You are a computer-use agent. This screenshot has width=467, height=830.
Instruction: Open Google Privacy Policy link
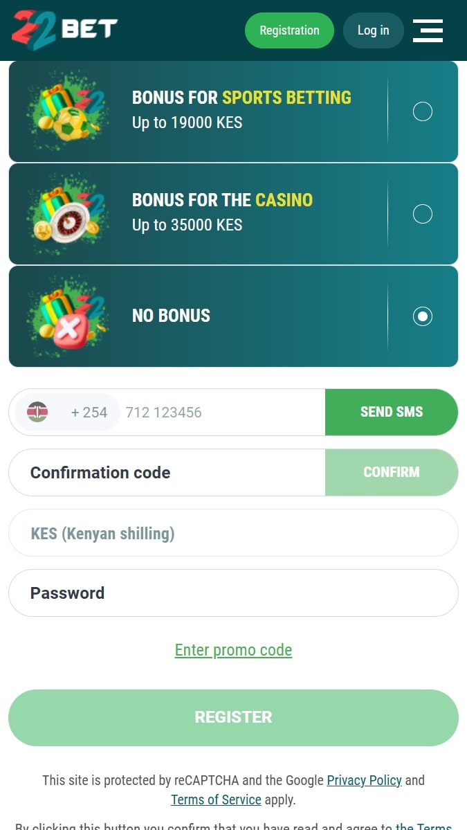[365, 779]
